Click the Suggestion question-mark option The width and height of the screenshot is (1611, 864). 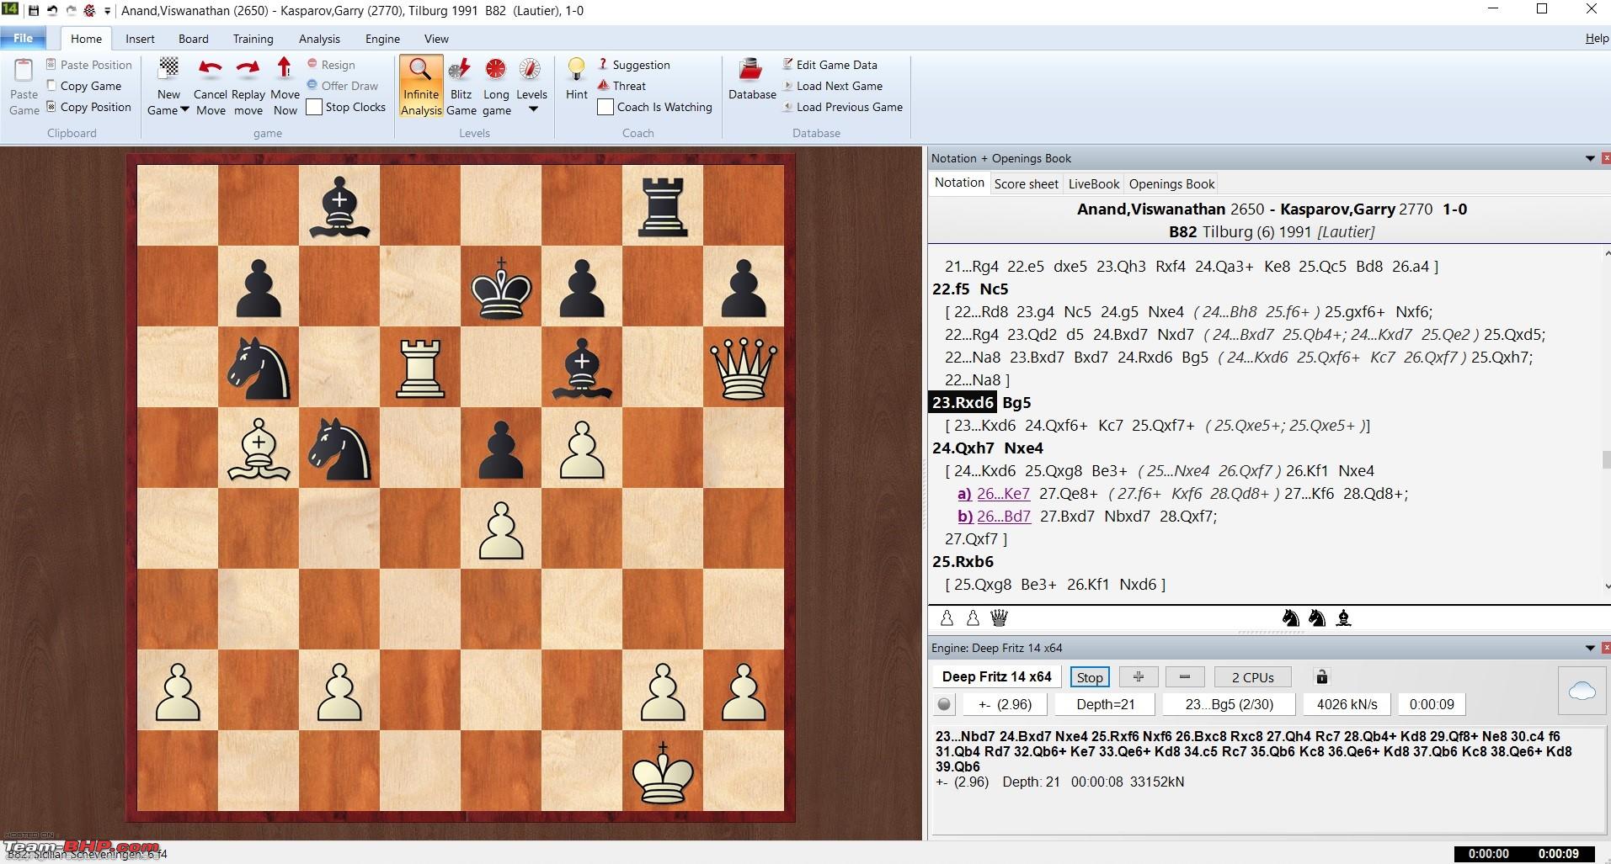tap(633, 65)
